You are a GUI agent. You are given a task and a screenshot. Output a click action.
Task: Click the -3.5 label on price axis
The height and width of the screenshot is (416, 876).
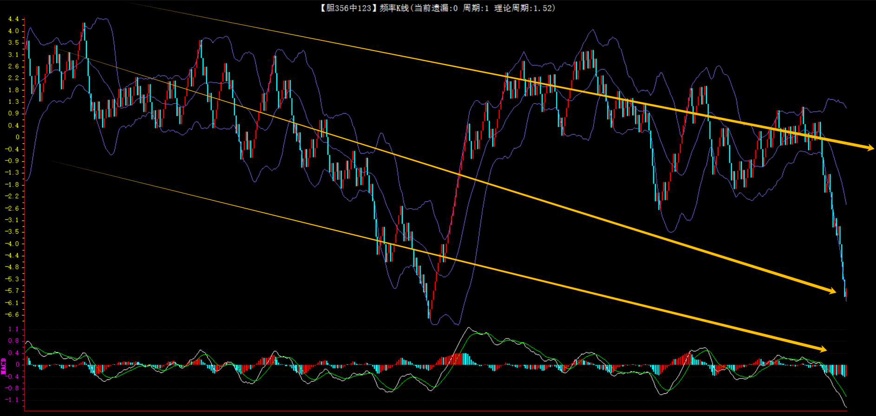tap(13, 231)
